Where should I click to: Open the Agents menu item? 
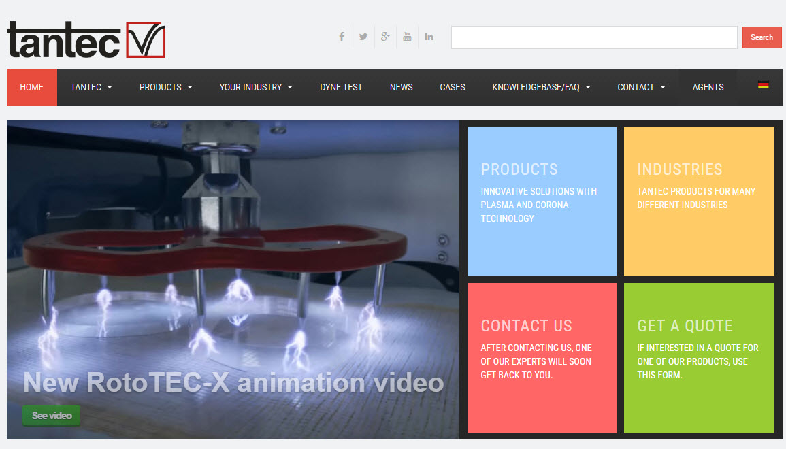coord(708,87)
